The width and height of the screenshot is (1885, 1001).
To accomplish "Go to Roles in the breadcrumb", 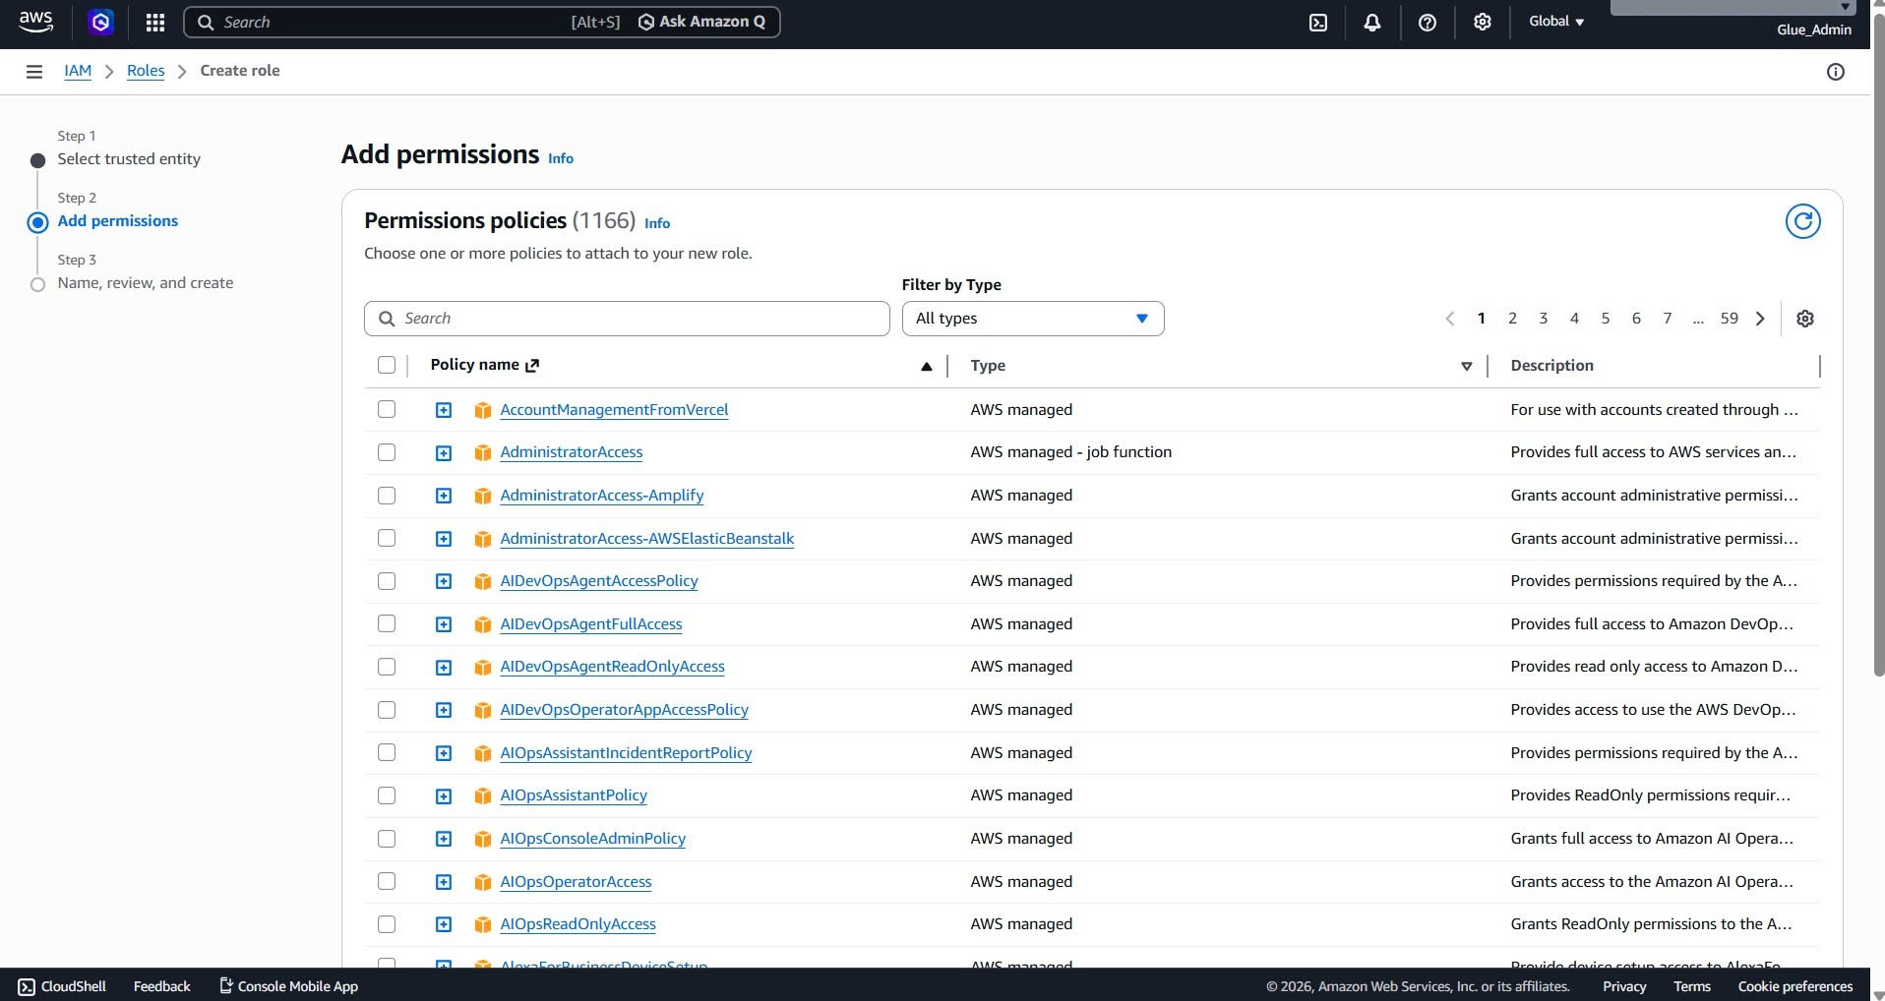I will [146, 71].
